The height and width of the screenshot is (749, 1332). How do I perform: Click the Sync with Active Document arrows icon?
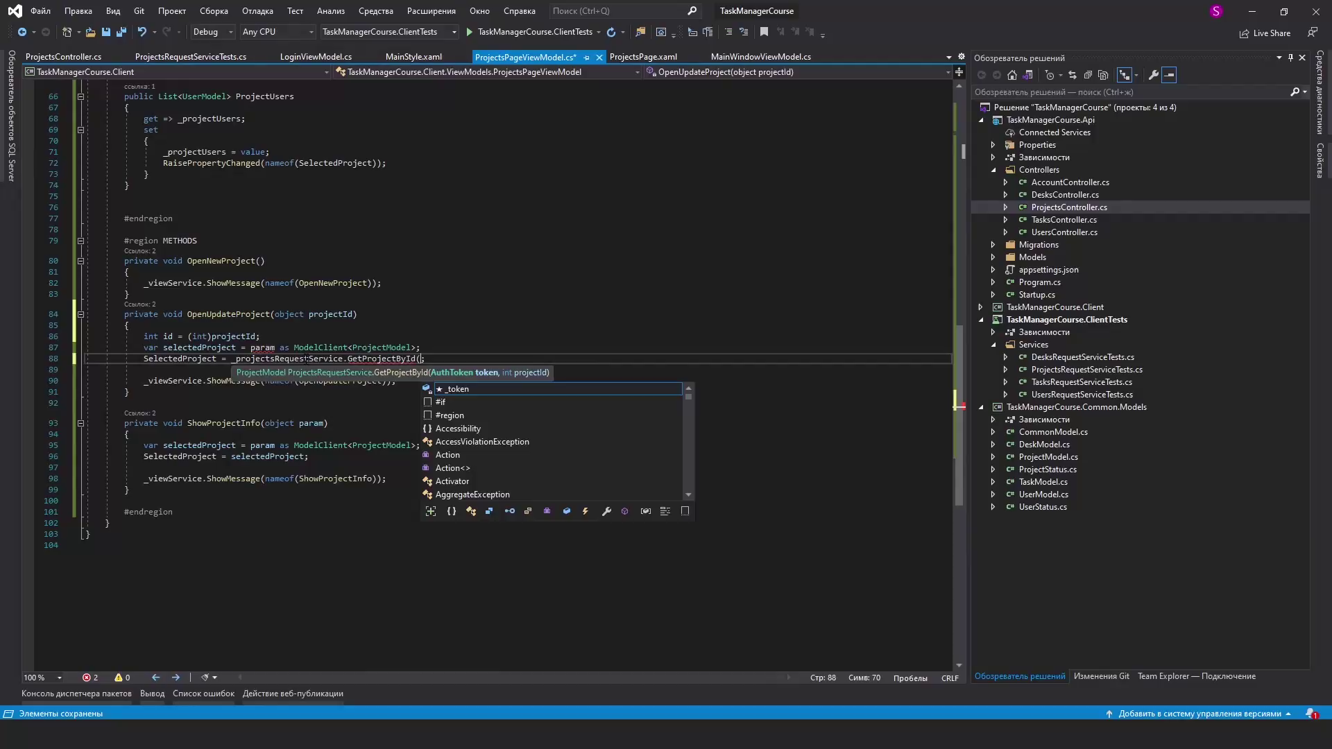(x=1073, y=75)
